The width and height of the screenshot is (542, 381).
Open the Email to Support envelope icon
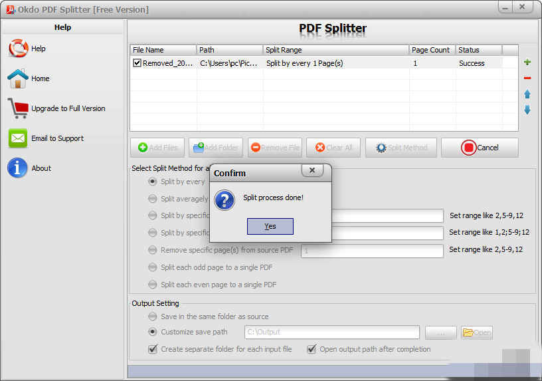click(18, 138)
